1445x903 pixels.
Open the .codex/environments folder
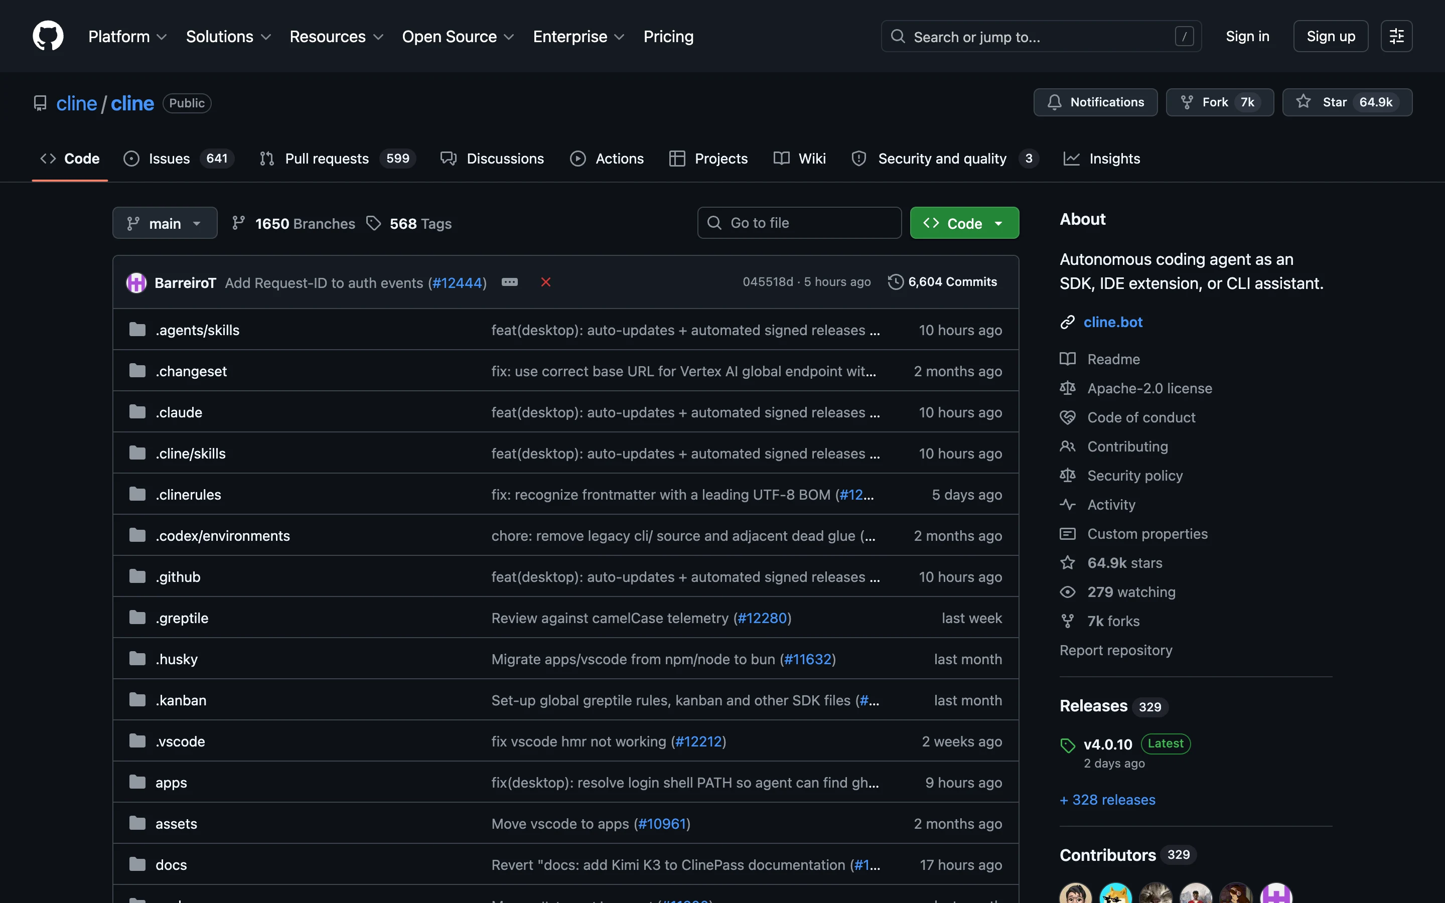tap(223, 536)
